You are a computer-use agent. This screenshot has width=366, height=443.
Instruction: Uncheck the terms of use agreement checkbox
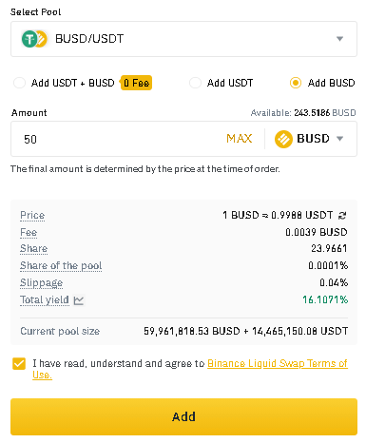(19, 363)
